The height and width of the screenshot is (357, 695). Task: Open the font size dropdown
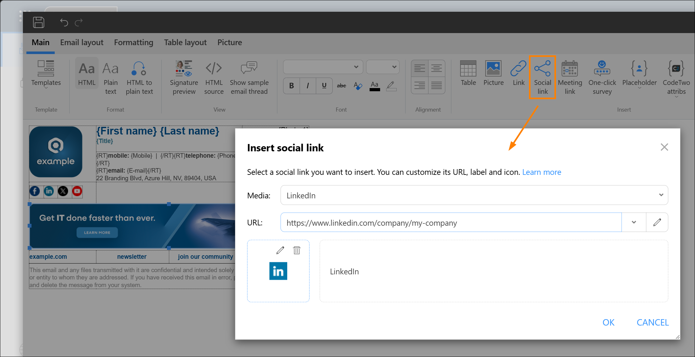(383, 67)
